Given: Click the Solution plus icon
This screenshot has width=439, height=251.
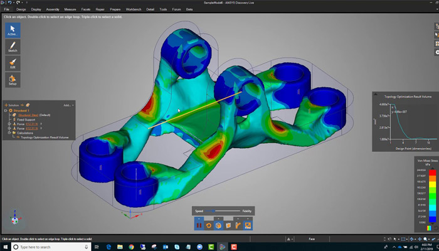Looking at the screenshot, I should pyautogui.click(x=6, y=105).
